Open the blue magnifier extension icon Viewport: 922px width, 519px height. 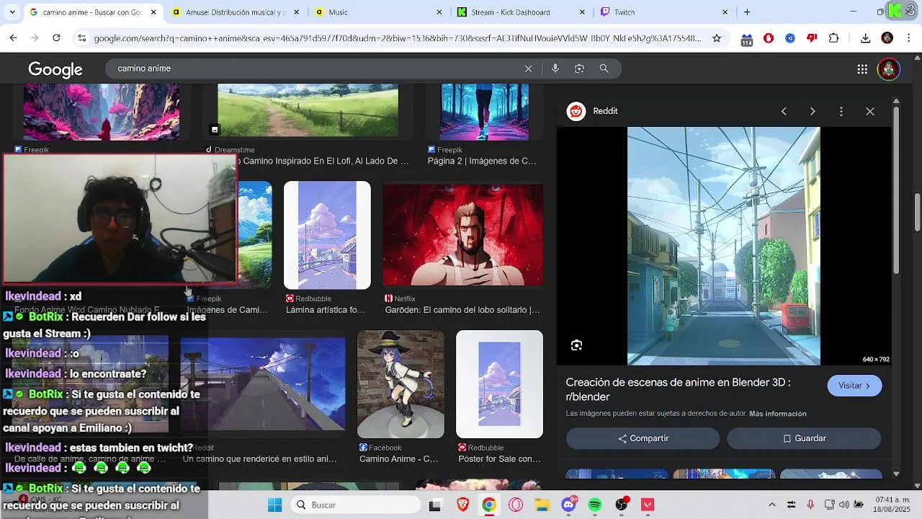[790, 38]
